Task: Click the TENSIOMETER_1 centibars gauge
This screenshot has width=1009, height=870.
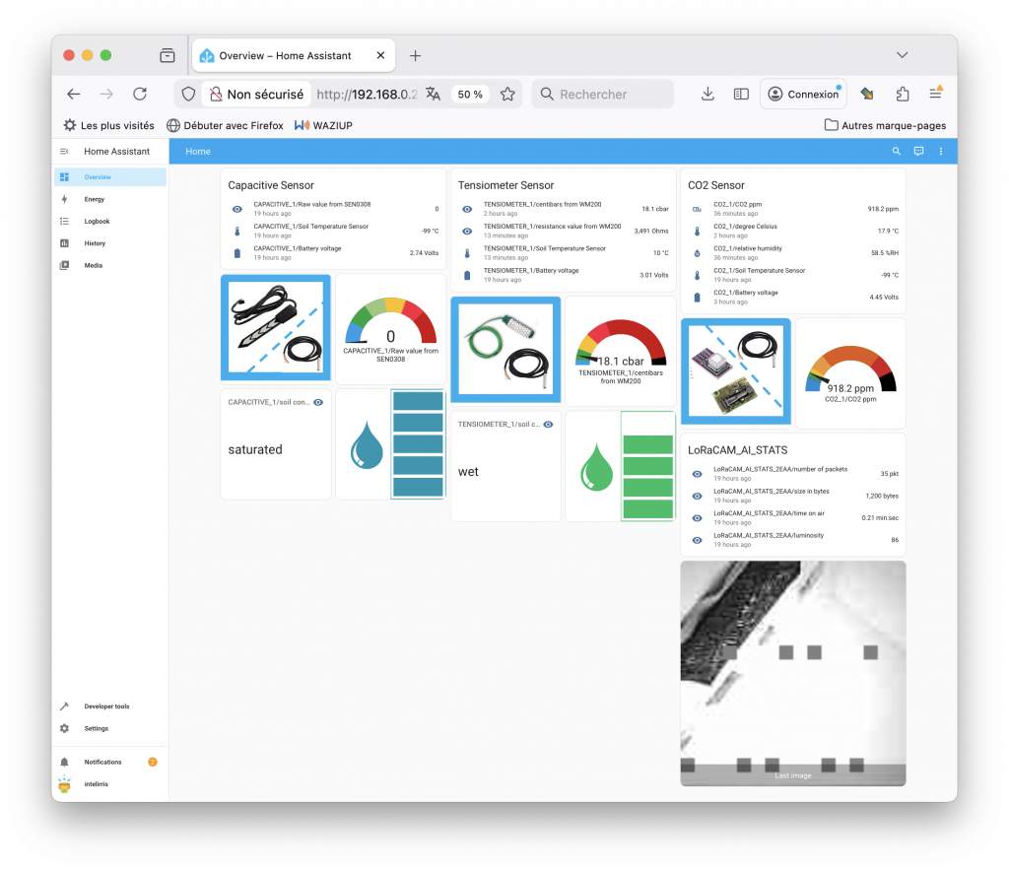Action: click(620, 351)
